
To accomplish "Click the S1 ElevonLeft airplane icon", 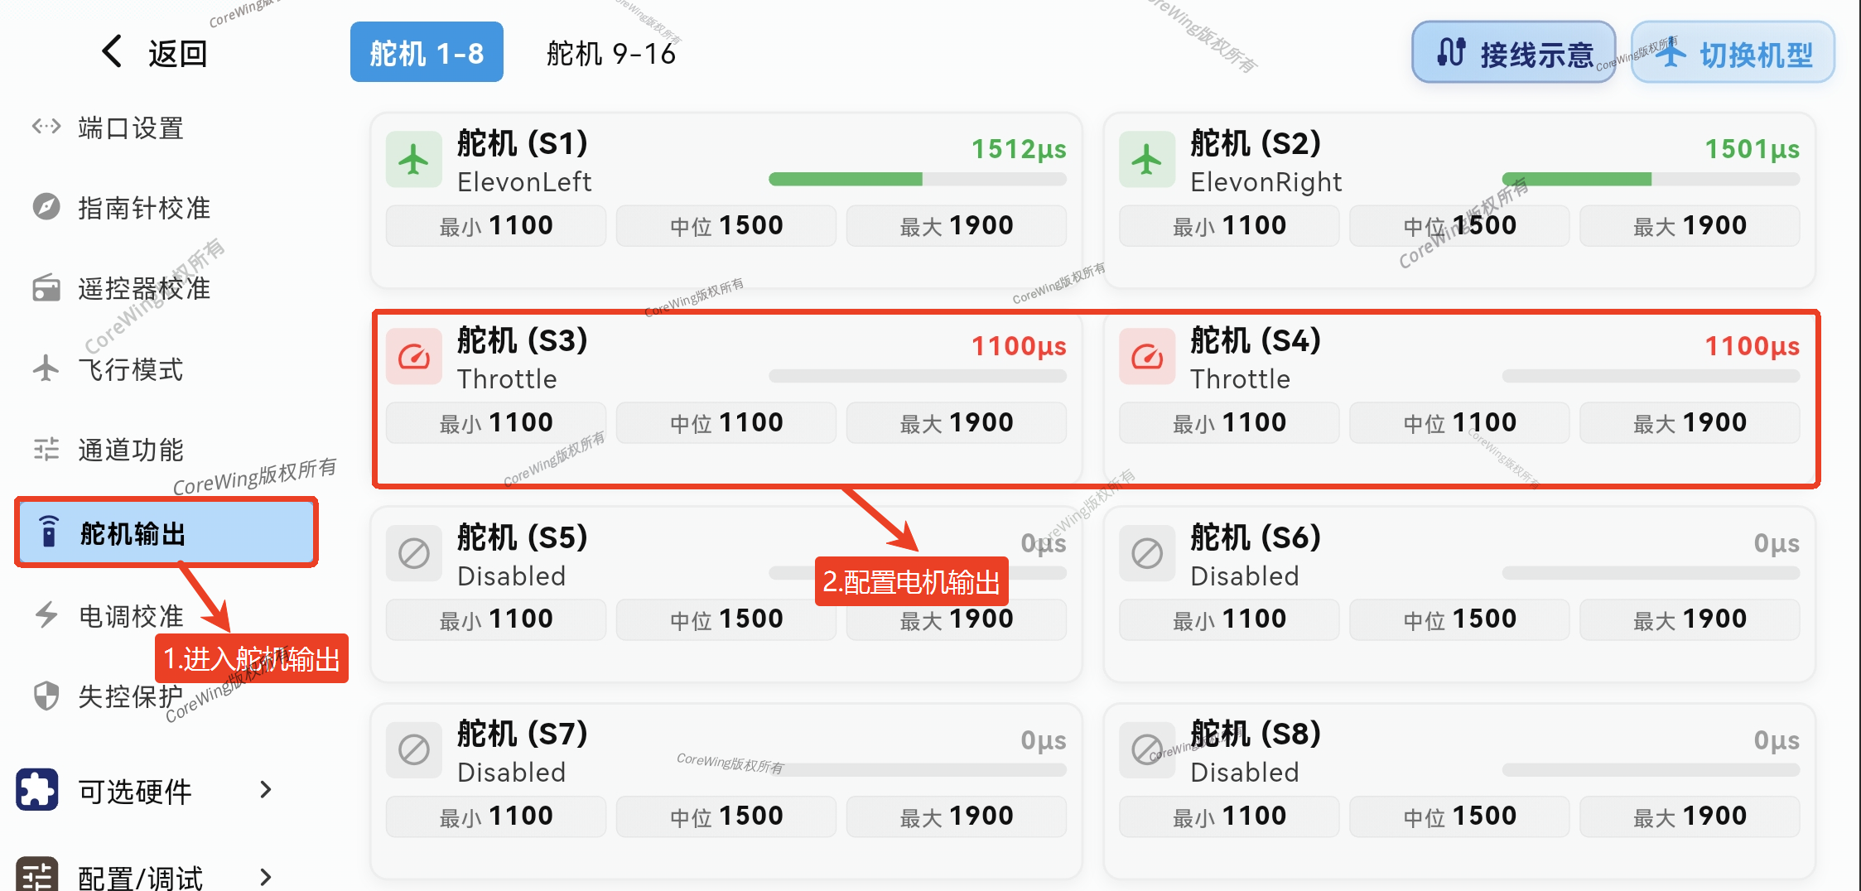I will 413,160.
